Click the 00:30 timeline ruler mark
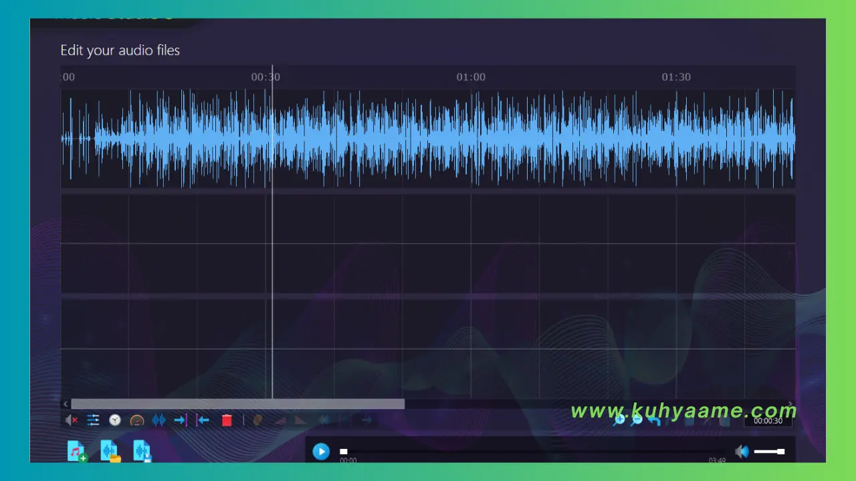 (x=265, y=77)
